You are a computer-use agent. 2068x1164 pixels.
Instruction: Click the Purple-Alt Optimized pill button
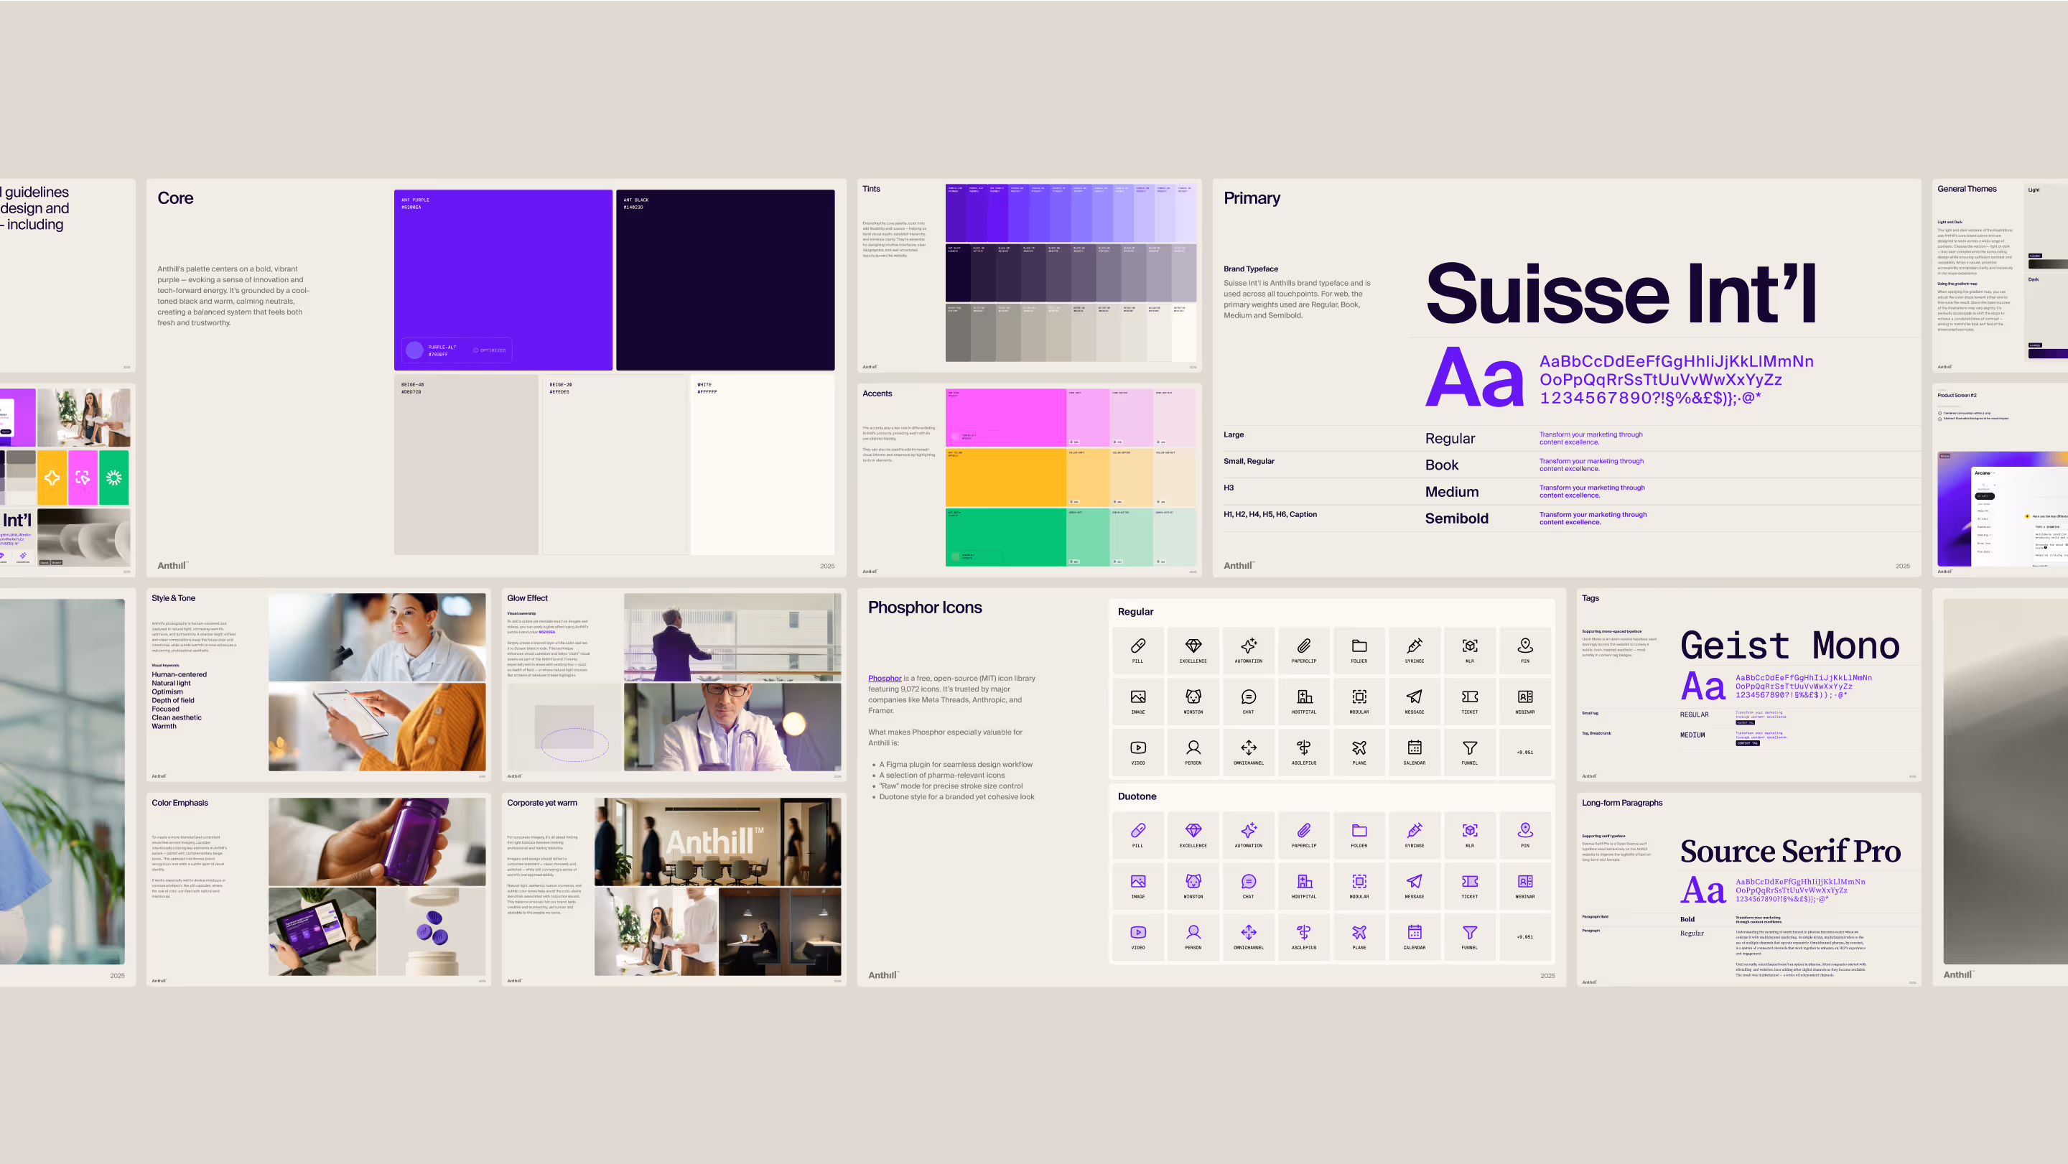coord(456,350)
